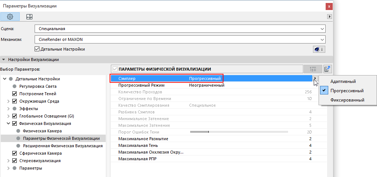Toggle Глобальное Освещение (GI) checkbox
This screenshot has width=377, height=177.
[x=15, y=116]
